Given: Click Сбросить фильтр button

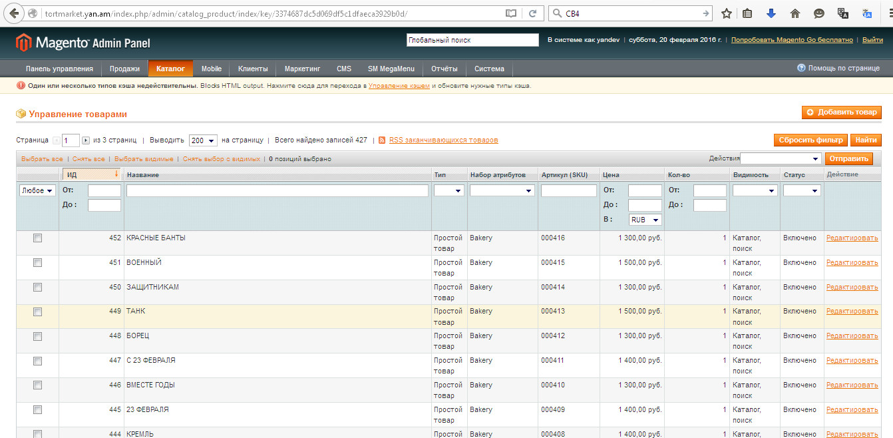Looking at the screenshot, I should (x=810, y=140).
